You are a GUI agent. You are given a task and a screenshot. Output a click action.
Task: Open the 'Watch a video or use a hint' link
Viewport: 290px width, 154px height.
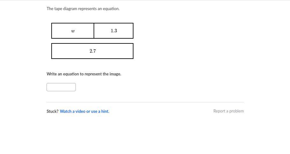click(x=84, y=111)
